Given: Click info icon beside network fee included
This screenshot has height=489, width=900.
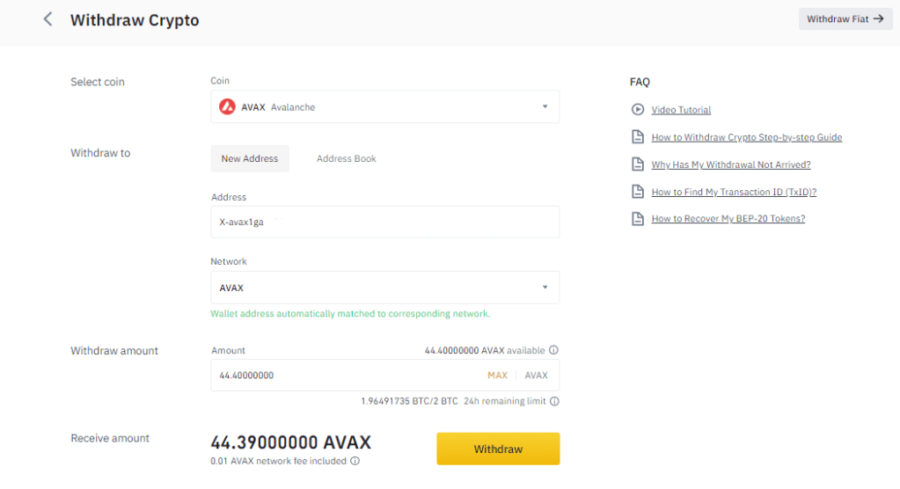Looking at the screenshot, I should click(355, 461).
